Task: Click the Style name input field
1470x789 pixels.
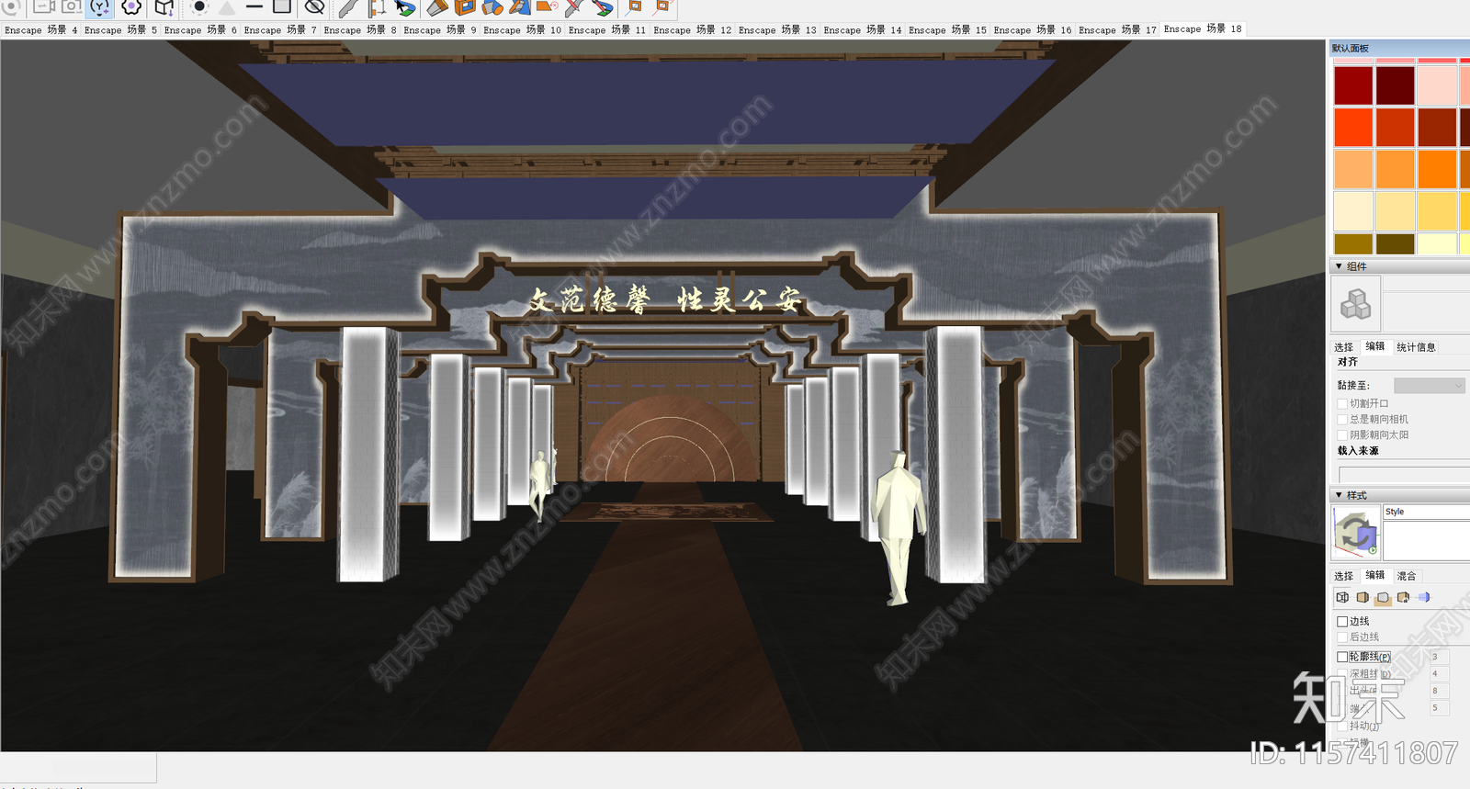Action: [x=1426, y=512]
